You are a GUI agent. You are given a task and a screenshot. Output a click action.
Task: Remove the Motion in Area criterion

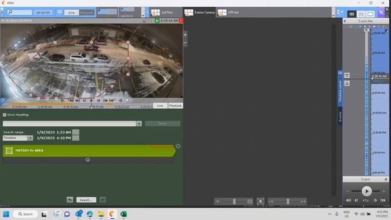click(178, 146)
